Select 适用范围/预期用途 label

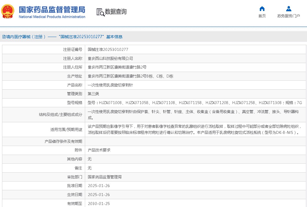tap(66, 130)
